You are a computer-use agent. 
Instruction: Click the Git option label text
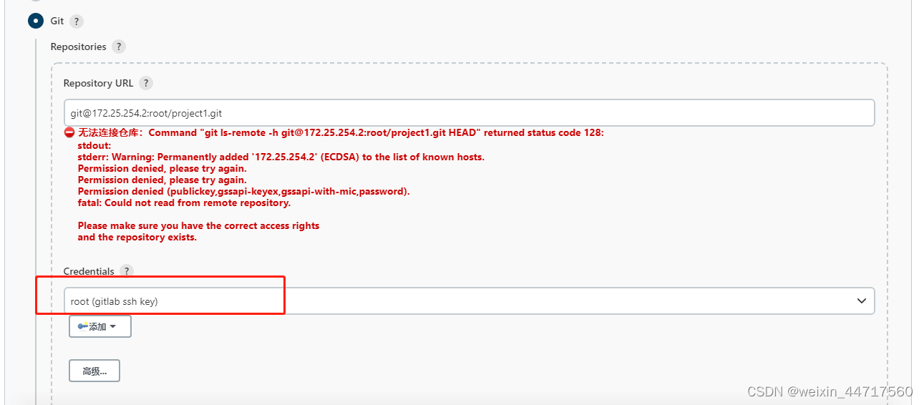[x=57, y=21]
